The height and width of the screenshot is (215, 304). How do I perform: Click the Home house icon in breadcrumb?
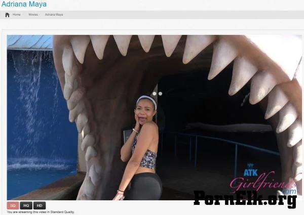[x=8, y=15]
